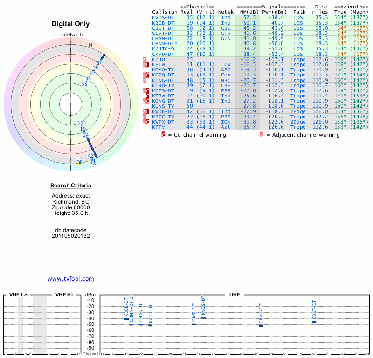373x358 pixels.
Task: Click the adjacent channel warning icon beside KZJO
Action: tap(145, 60)
